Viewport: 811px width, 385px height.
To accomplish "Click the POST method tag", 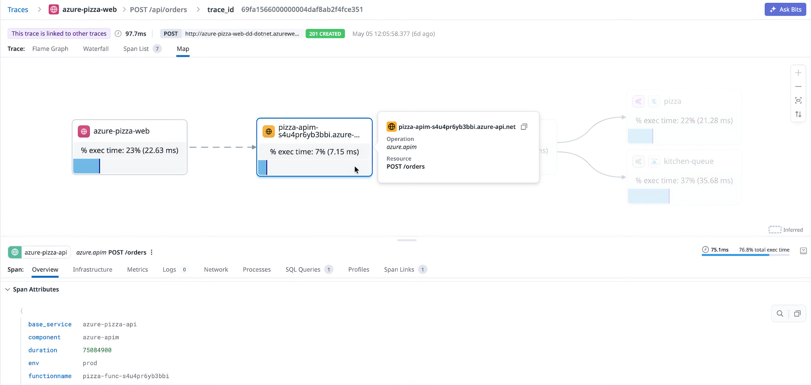I will tap(171, 33).
